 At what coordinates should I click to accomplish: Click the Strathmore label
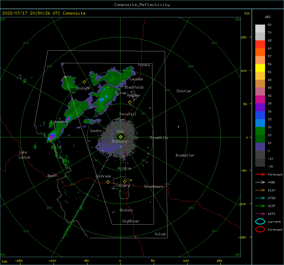point(153,187)
